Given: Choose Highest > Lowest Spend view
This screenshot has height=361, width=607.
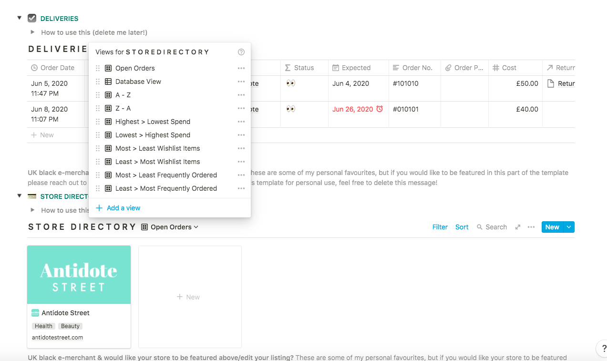Looking at the screenshot, I should tap(153, 122).
